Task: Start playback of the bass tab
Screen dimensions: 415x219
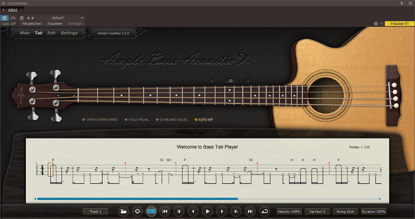Action: coord(207,211)
